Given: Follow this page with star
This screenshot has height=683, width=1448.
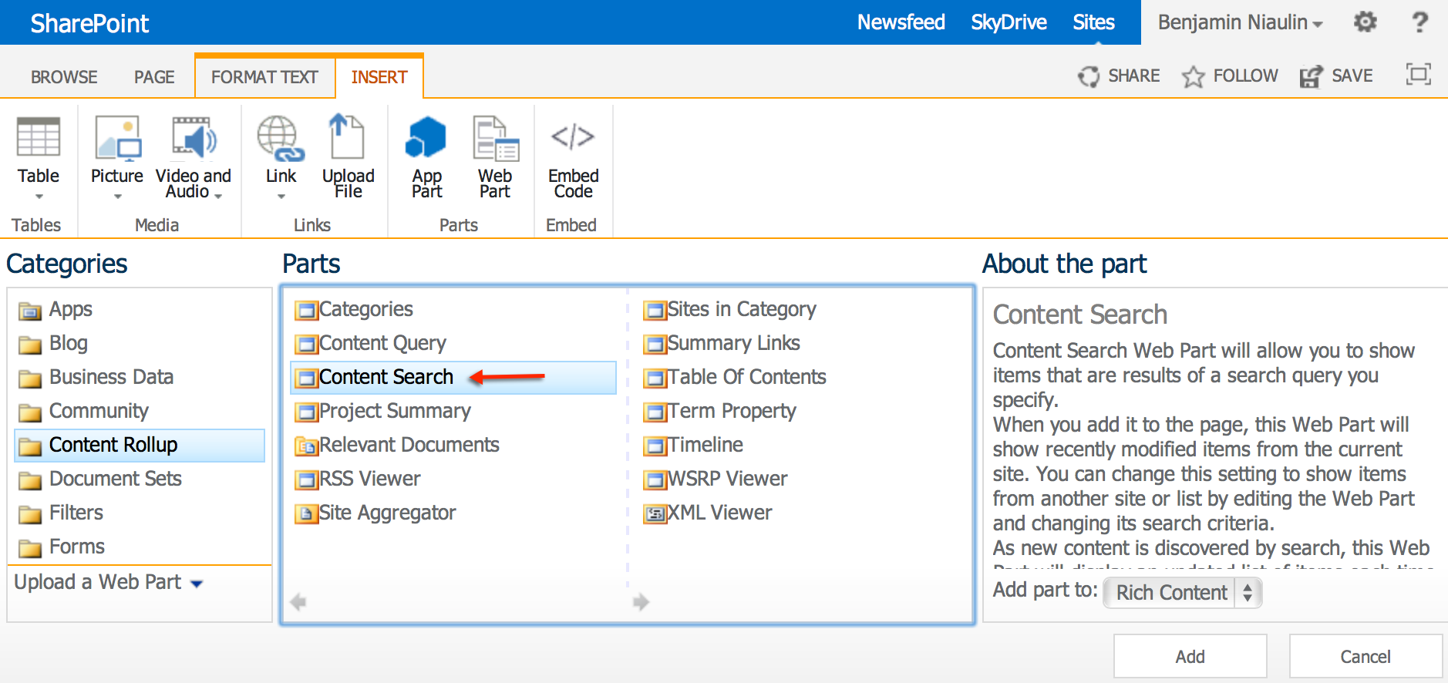Looking at the screenshot, I should click(1230, 76).
